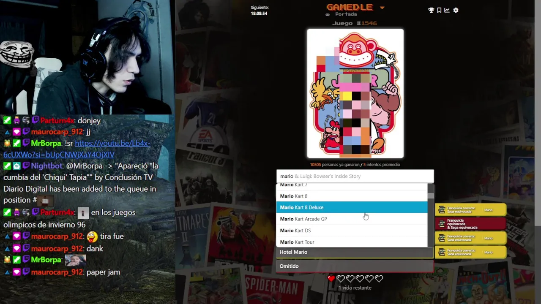The height and width of the screenshot is (304, 541).
Task: Click the green sword badge on the 'donjey' message
Action: tap(7, 121)
